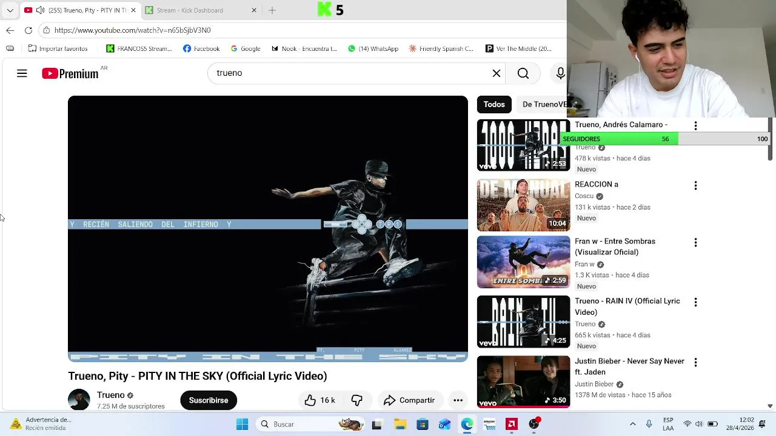This screenshot has height=436, width=776.
Task: Close the Kick Dashboard tab
Action: coord(254,10)
